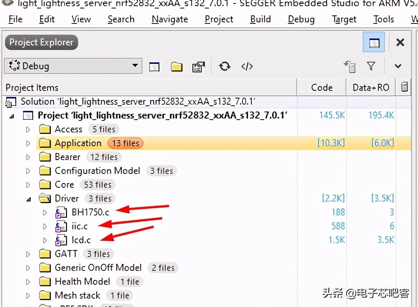Viewport: 418px width, 307px height.
Task: Sort by the Data+RO column header
Action: click(x=371, y=87)
